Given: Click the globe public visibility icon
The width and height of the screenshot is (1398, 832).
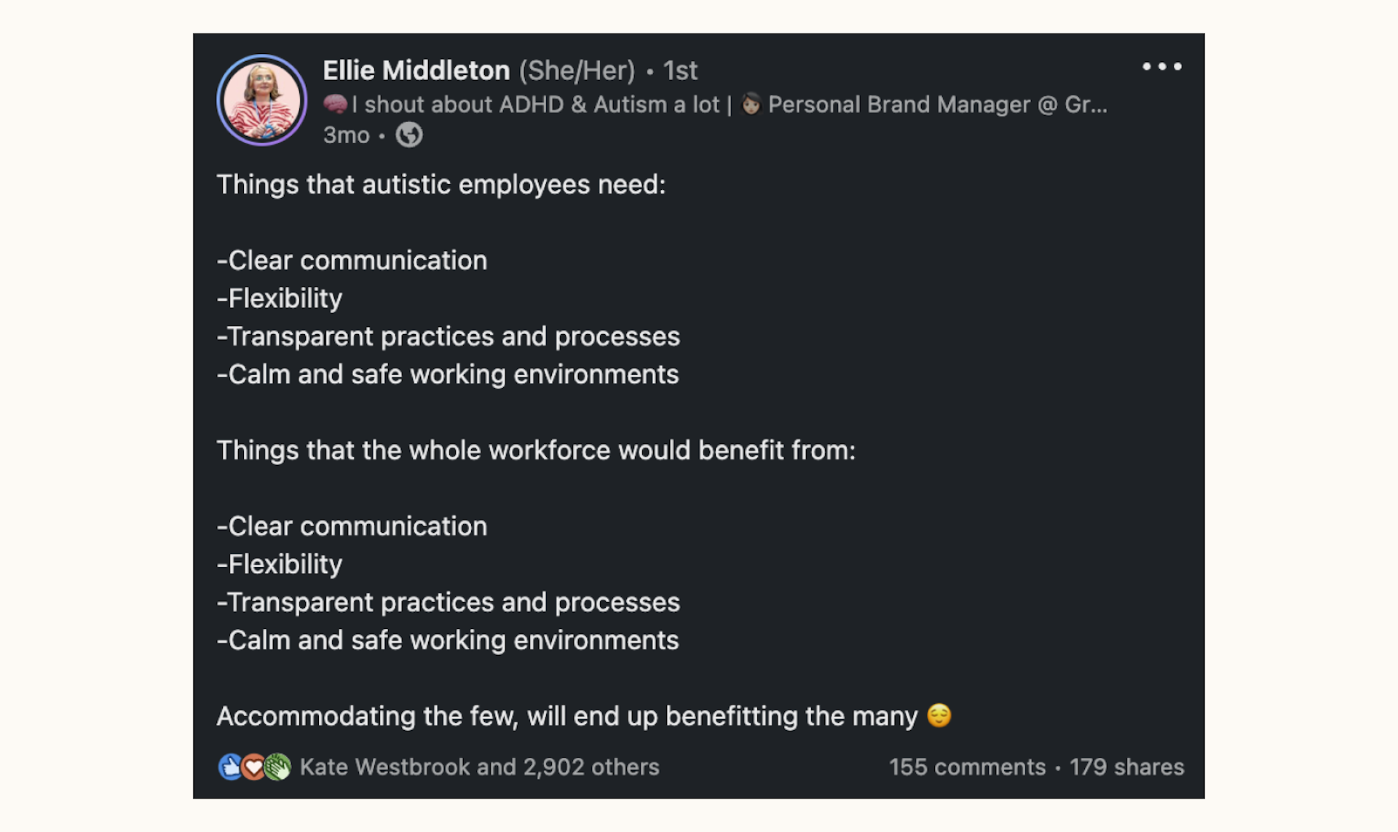Looking at the screenshot, I should click(408, 135).
